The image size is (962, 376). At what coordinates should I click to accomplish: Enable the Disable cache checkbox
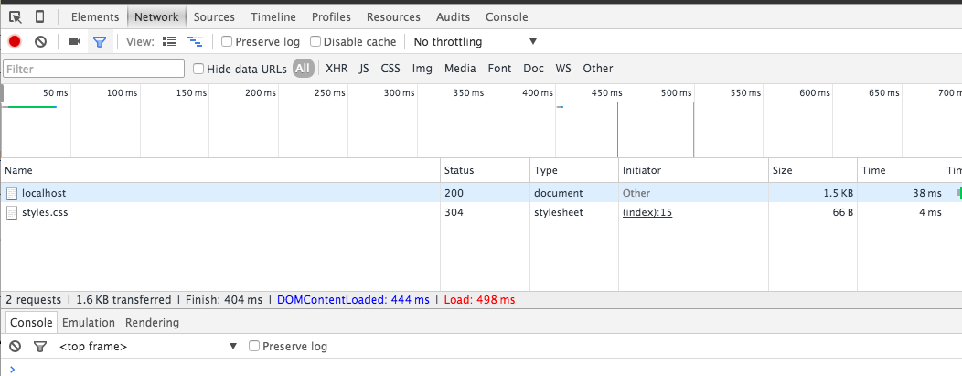click(315, 41)
